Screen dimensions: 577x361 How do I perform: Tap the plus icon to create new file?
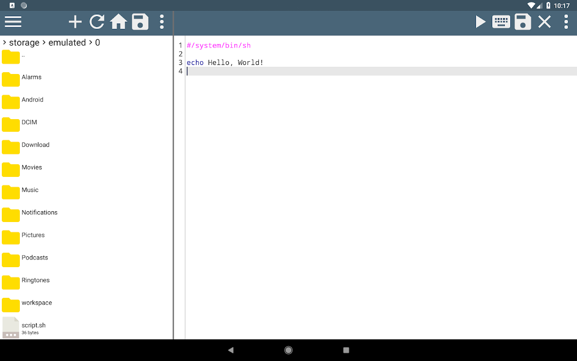pyautogui.click(x=75, y=22)
